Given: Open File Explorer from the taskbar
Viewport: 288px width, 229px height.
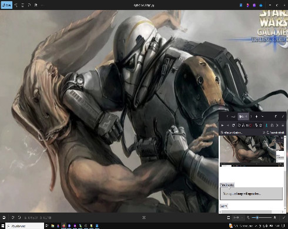Looking at the screenshot, I should click(x=53, y=226).
